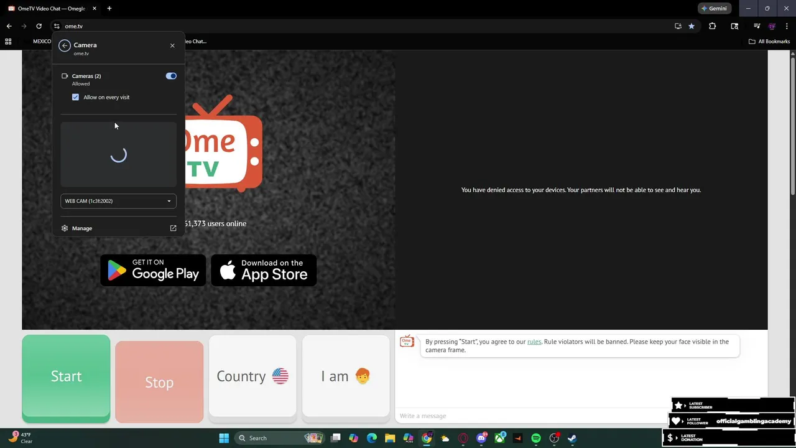Image resolution: width=796 pixels, height=448 pixels.
Task: Click the site info icon in address bar
Action: point(57,26)
